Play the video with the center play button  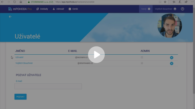[x=96, y=55]
